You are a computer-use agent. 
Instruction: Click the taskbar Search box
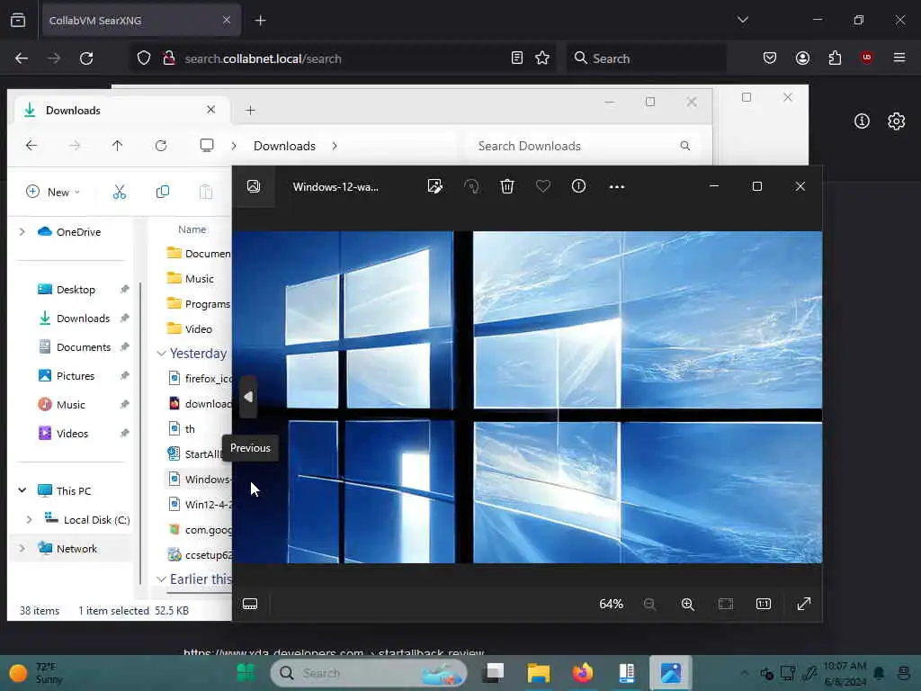[x=368, y=673]
